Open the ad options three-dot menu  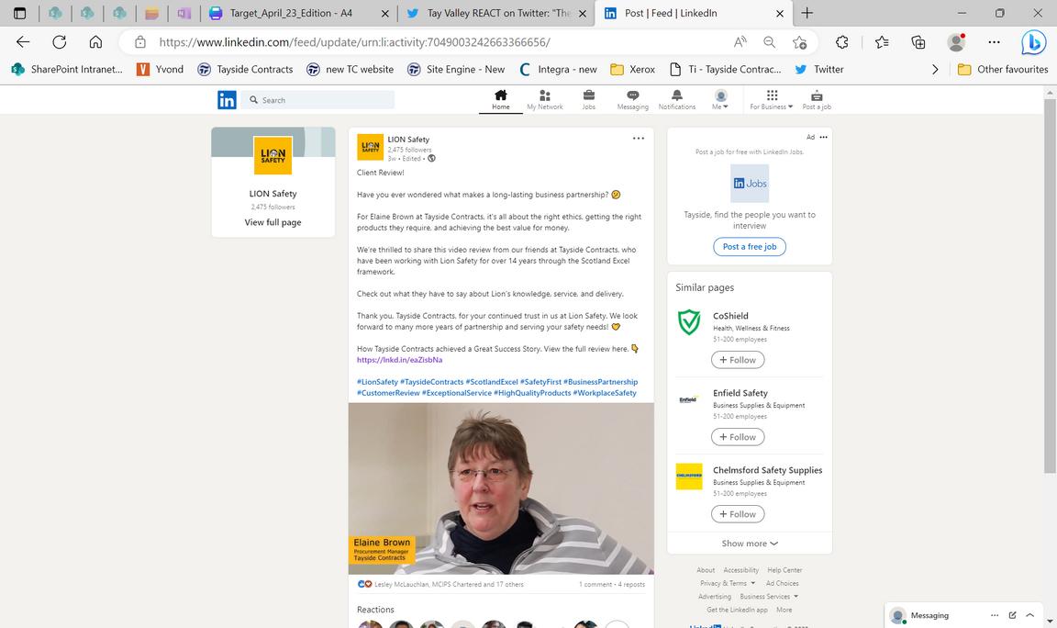point(823,137)
